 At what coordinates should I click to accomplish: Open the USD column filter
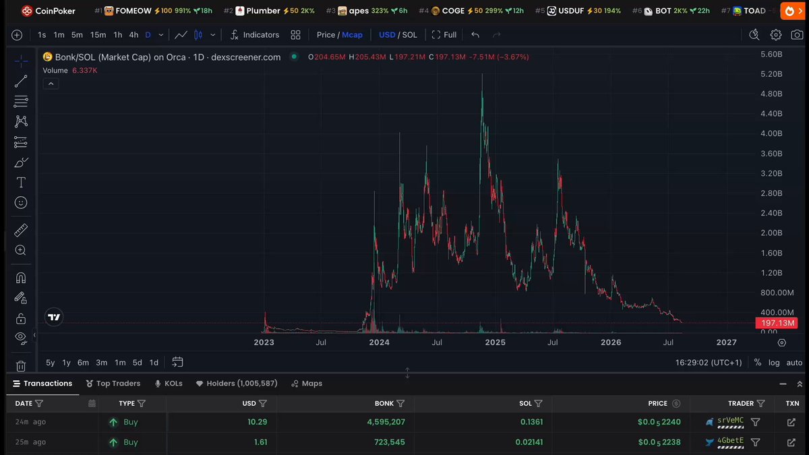point(263,404)
